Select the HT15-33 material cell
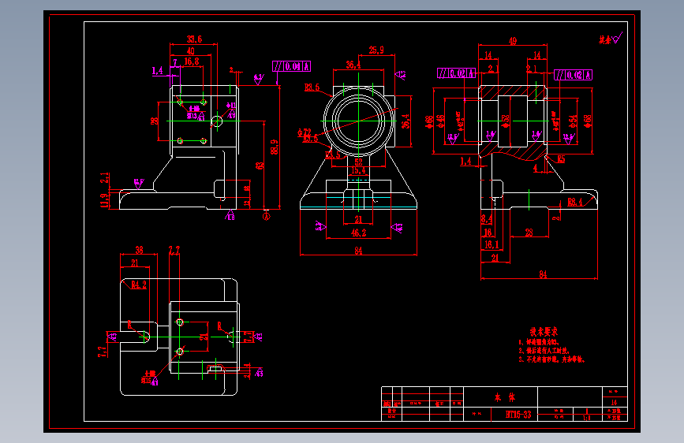 [x=518, y=415]
